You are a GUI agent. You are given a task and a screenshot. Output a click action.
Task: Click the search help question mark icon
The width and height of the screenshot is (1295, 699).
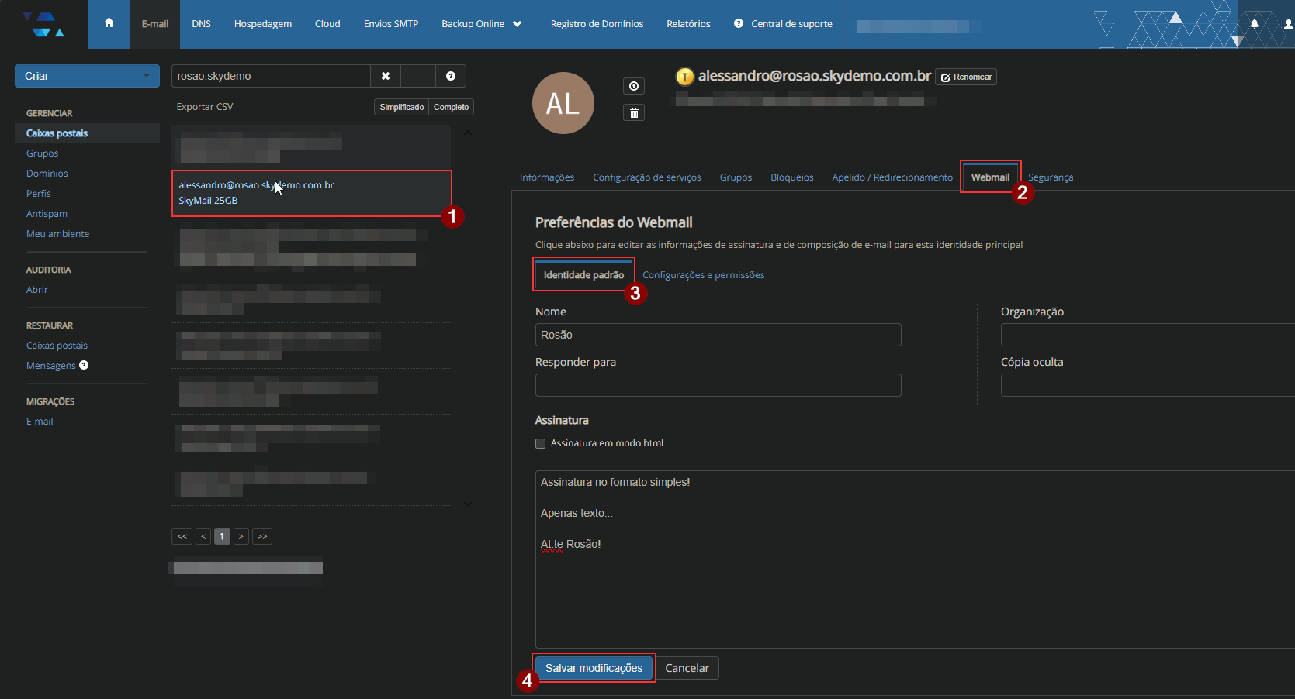tap(451, 76)
